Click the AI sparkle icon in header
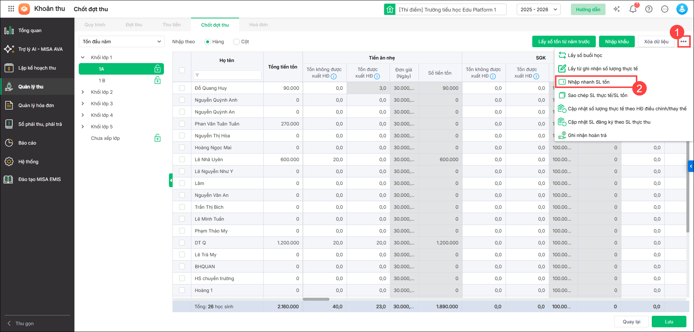This screenshot has height=332, width=694. (617, 9)
